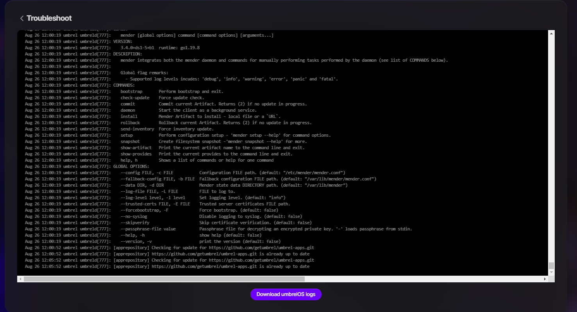Click the 12:00:52 'already up to date' line
577x312 pixels.
tap(167, 254)
